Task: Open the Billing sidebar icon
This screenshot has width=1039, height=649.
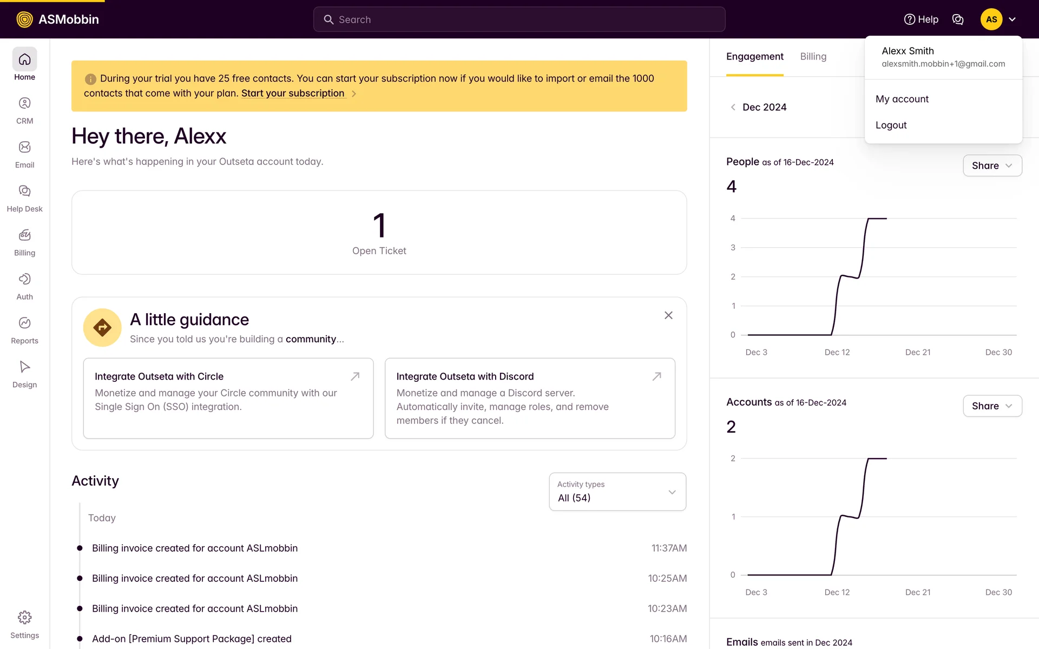Action: pyautogui.click(x=24, y=242)
